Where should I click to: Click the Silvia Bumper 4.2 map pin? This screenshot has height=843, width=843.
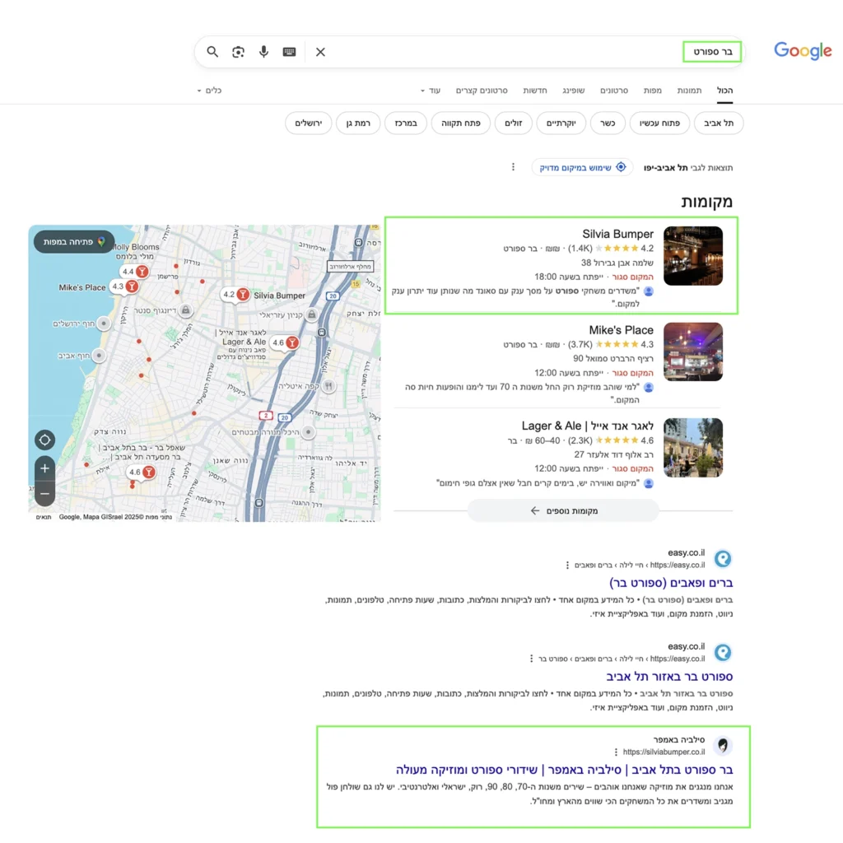(236, 295)
